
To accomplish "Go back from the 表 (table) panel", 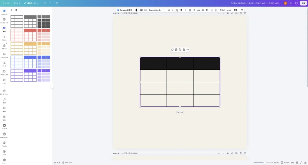I will click(x=12, y=10).
